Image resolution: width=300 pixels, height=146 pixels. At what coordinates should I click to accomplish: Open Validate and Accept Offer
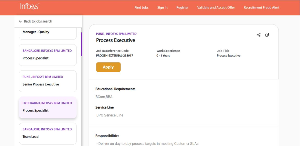coord(216,8)
